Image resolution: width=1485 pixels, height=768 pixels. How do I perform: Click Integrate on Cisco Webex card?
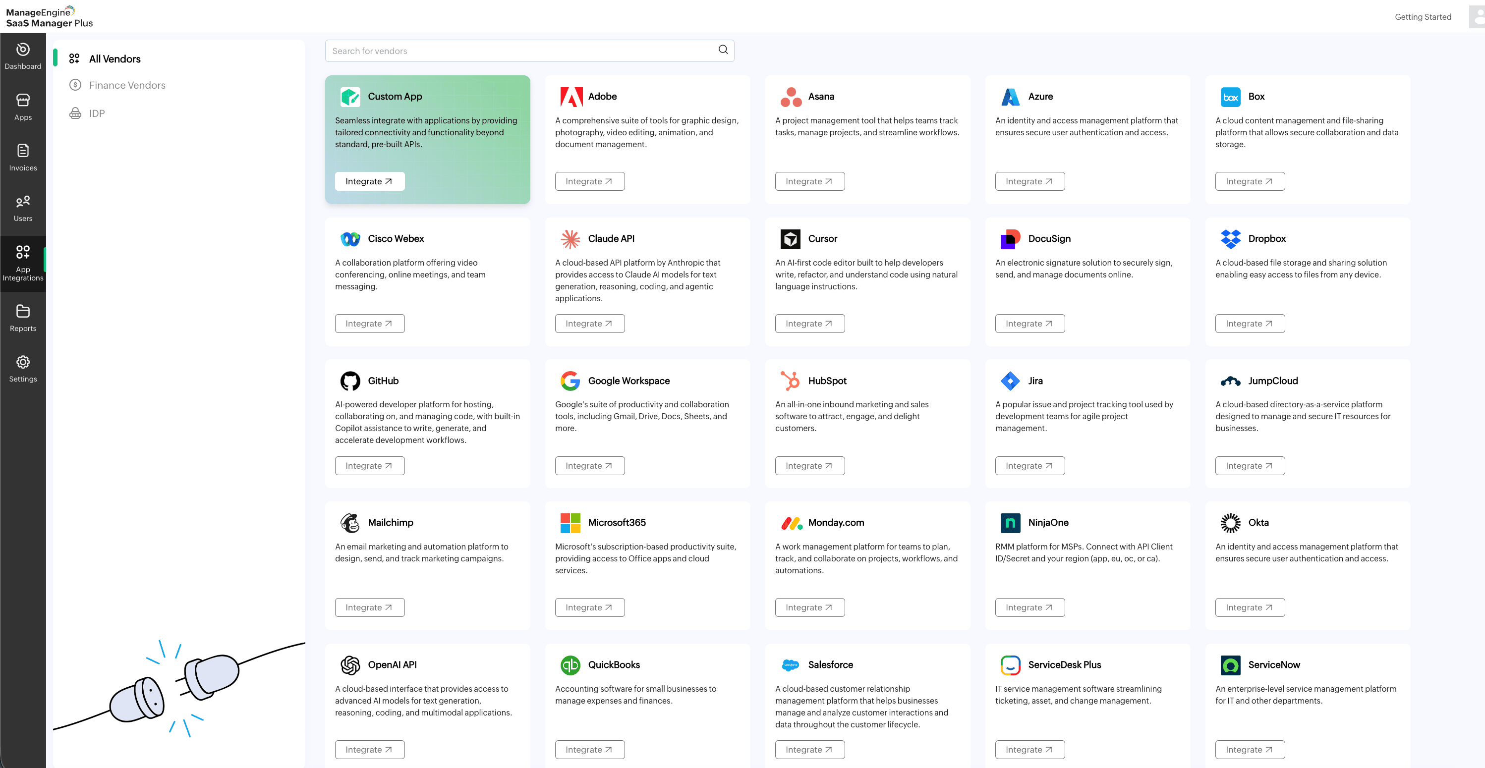click(370, 323)
